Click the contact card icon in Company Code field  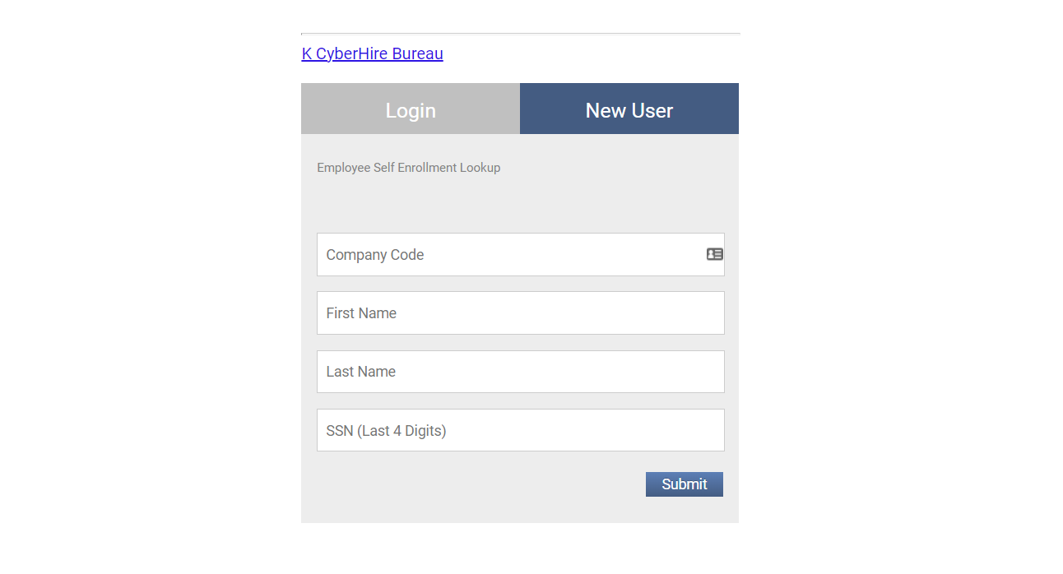(x=714, y=254)
